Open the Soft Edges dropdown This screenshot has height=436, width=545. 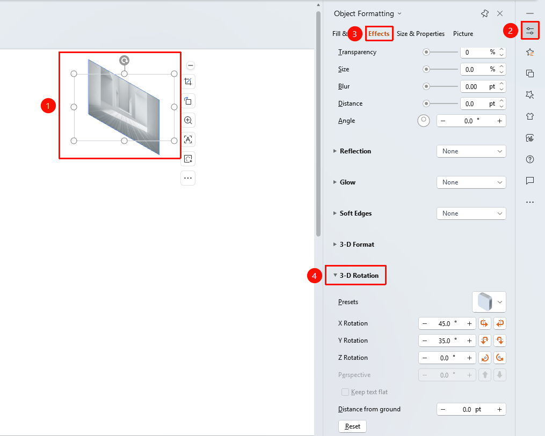click(471, 213)
